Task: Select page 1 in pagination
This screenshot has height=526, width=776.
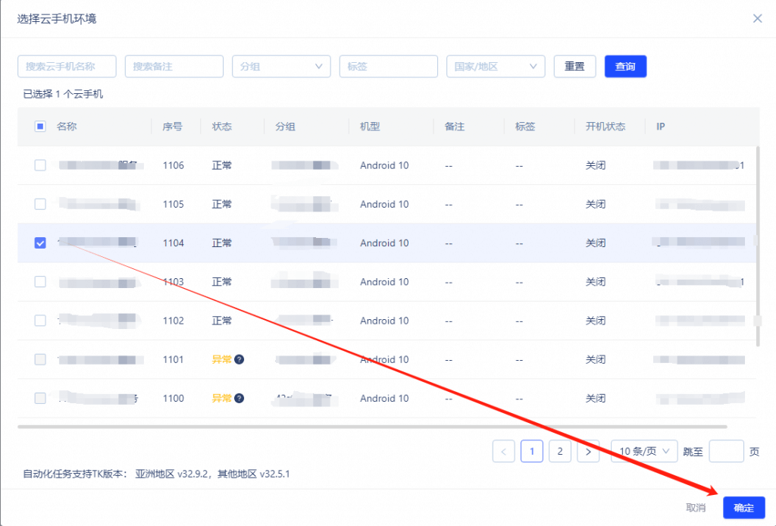Action: (531, 451)
